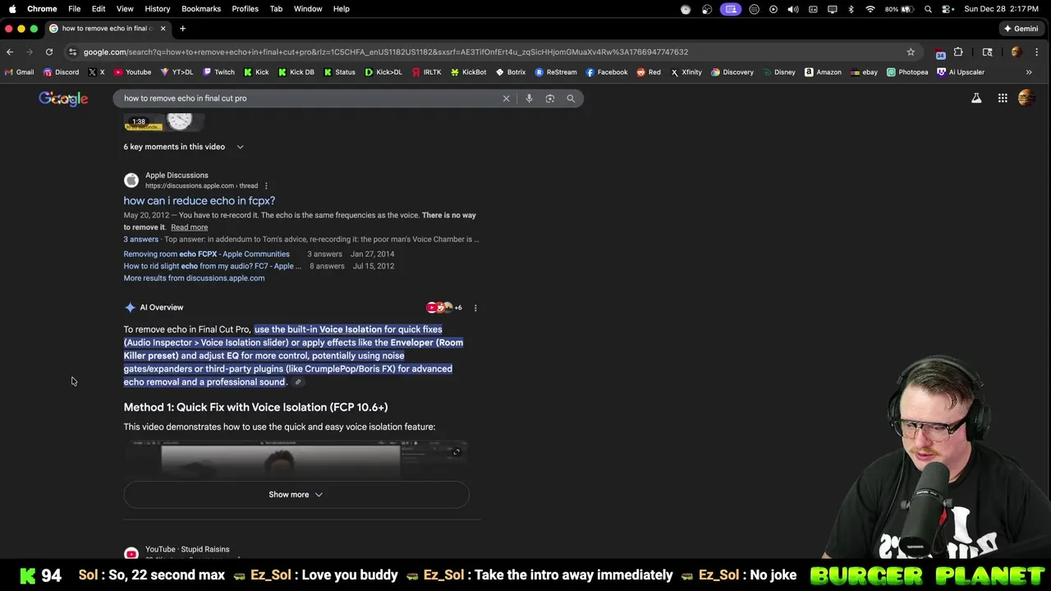Open macOS Control Center icon
Screen dimensions: 1051x591
[x=948, y=9]
